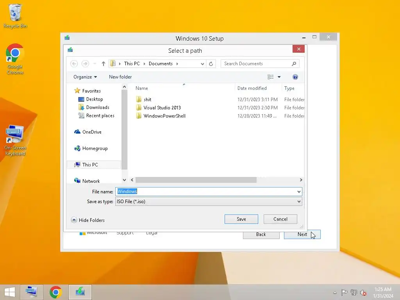Image resolution: width=400 pixels, height=300 pixels.
Task: Show hidden system tray icons
Action: point(335,293)
